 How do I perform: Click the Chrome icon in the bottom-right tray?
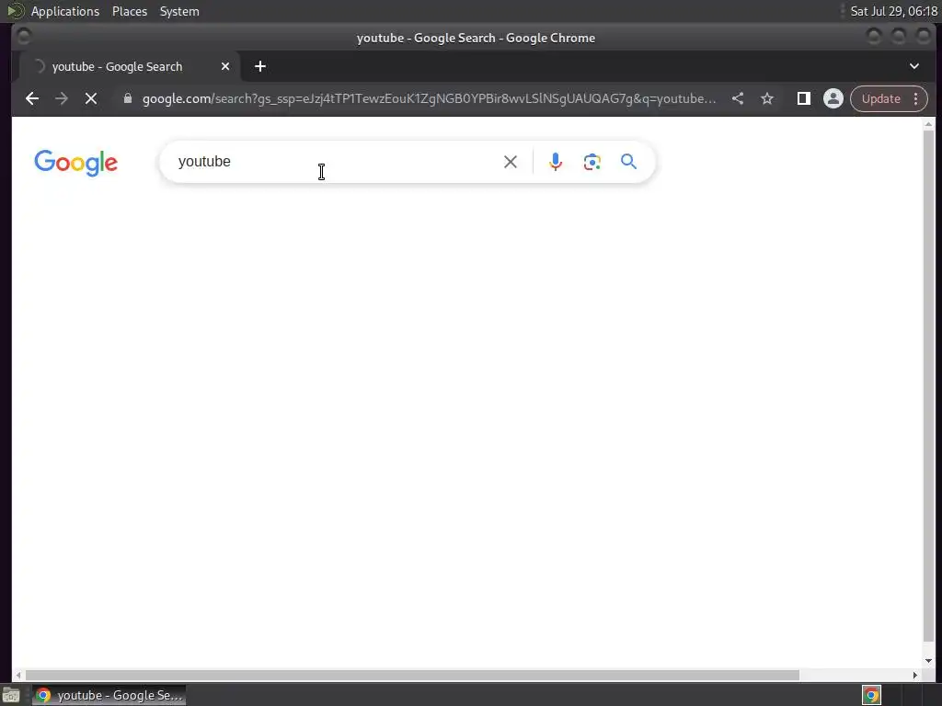pyautogui.click(x=870, y=695)
